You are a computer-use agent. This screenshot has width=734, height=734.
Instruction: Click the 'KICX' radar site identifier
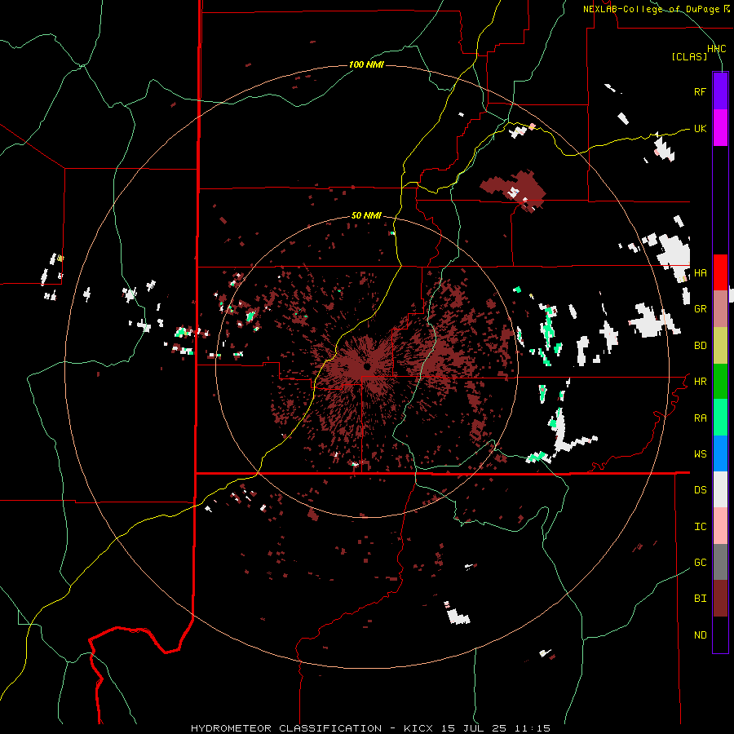click(x=418, y=728)
